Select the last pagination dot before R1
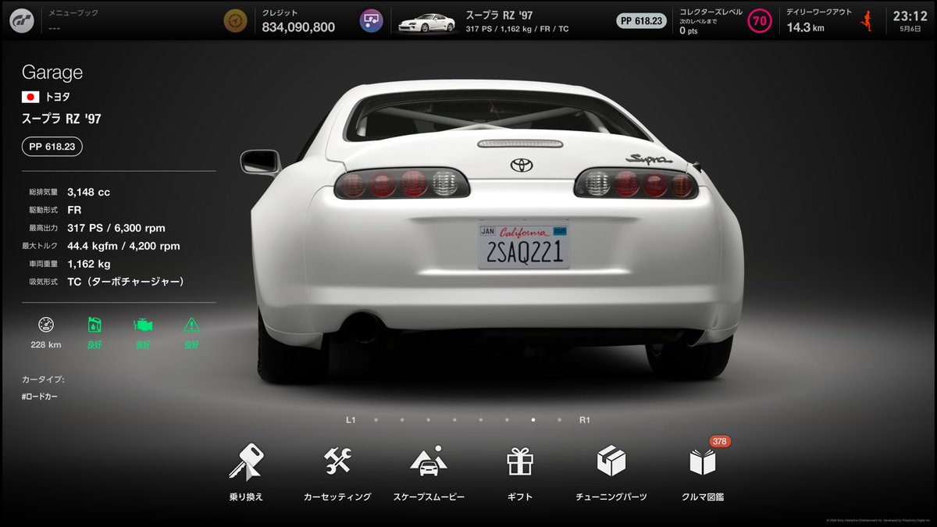The image size is (937, 527). 559,420
